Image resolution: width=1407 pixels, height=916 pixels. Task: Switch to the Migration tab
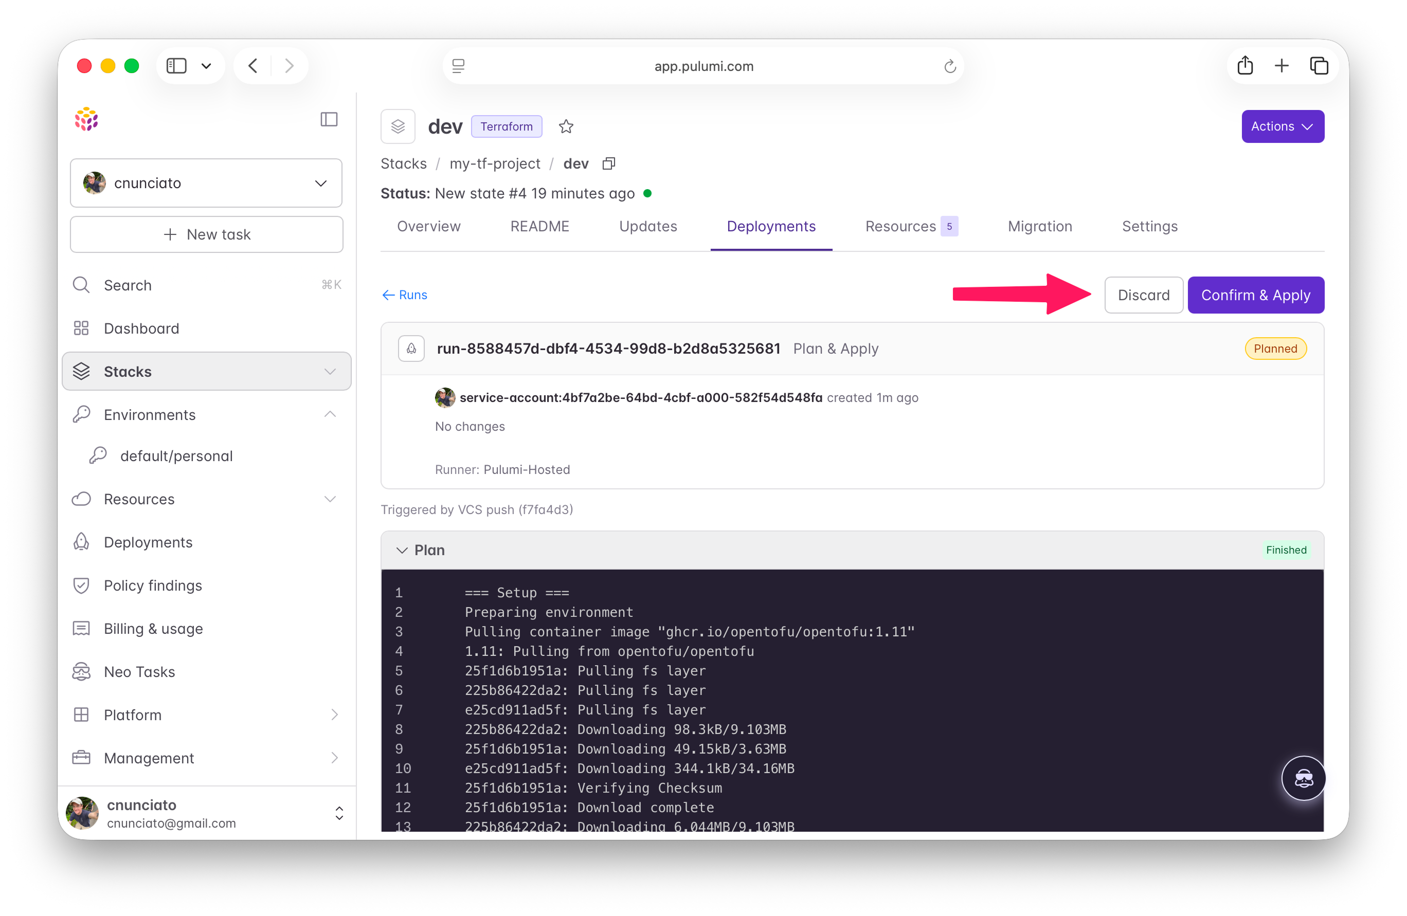pyautogui.click(x=1039, y=226)
